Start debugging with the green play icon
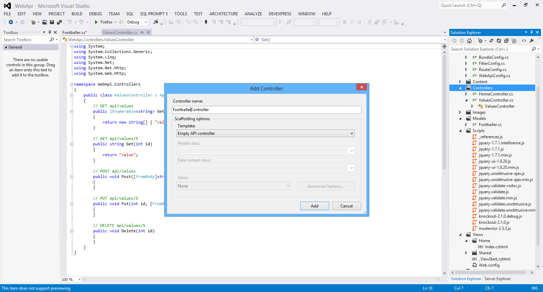This screenshot has height=292, width=543. click(x=96, y=22)
